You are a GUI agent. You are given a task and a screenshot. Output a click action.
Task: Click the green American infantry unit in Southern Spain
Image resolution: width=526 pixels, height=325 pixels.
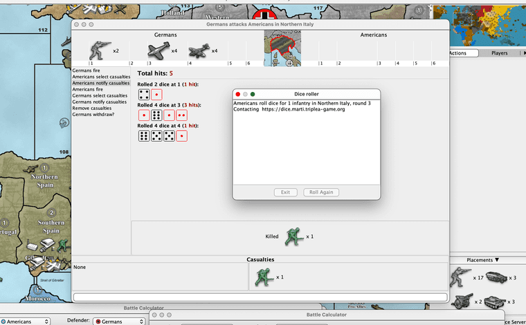(62, 245)
